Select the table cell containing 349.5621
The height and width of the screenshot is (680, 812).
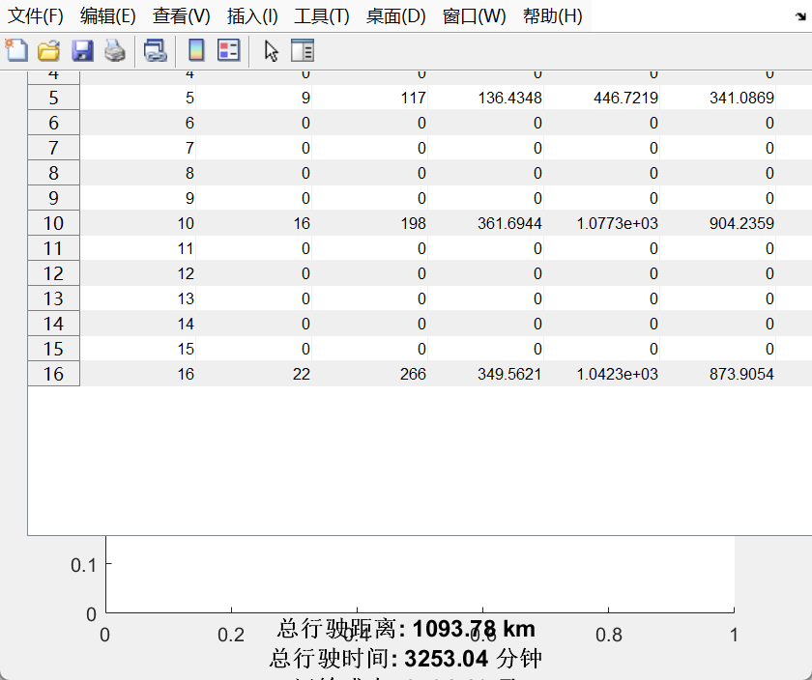click(485, 374)
